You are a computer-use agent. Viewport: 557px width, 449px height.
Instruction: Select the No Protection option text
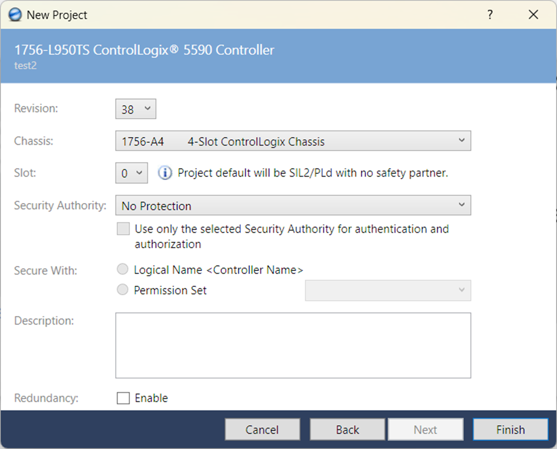pos(155,205)
